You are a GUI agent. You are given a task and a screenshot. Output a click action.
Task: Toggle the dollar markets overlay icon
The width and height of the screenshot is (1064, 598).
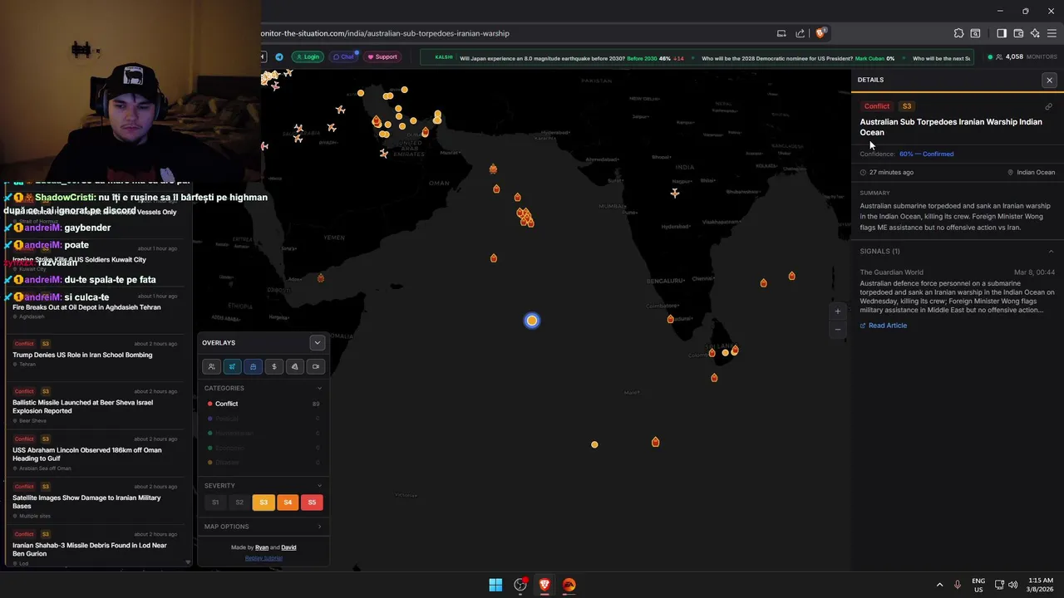tap(273, 366)
